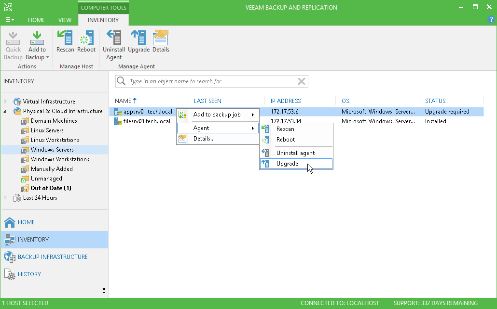The image size is (497, 309).
Task: Select Virtual Infrastructure in the tree
Action: [x=49, y=102]
